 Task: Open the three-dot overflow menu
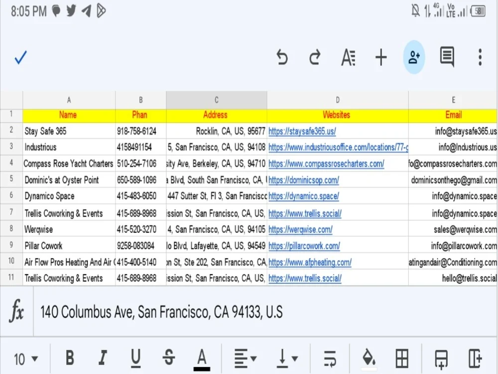(x=480, y=57)
